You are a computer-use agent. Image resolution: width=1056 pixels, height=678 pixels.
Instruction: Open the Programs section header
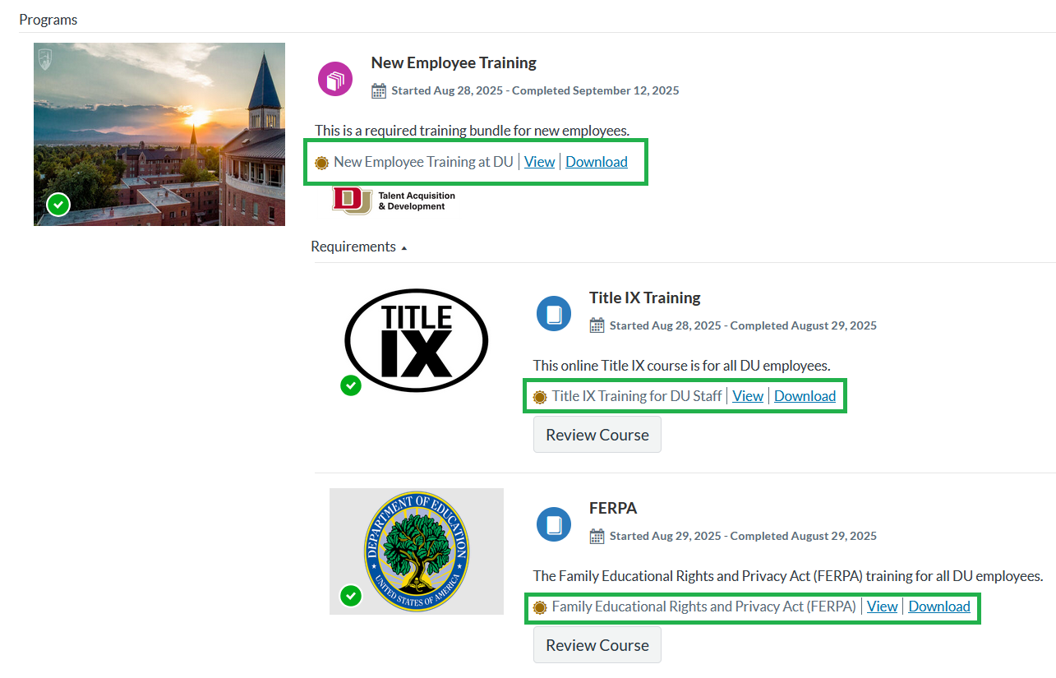48,18
